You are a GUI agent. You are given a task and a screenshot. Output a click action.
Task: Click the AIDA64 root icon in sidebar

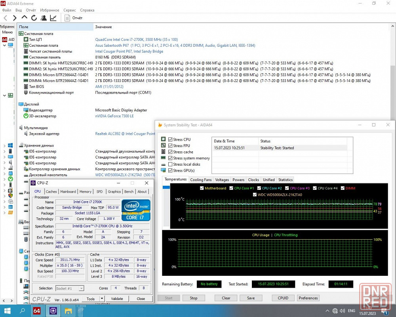(x=4, y=40)
